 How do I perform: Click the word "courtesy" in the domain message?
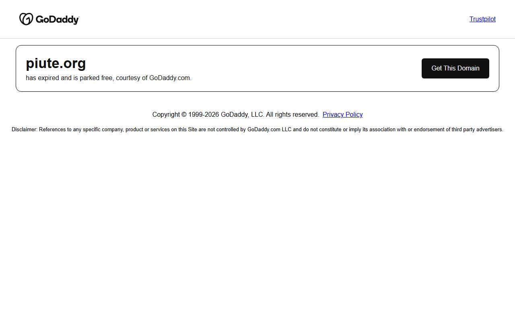[128, 78]
